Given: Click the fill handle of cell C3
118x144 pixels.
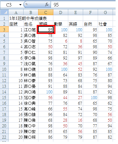Looking at the screenshot, I should 53,32.
